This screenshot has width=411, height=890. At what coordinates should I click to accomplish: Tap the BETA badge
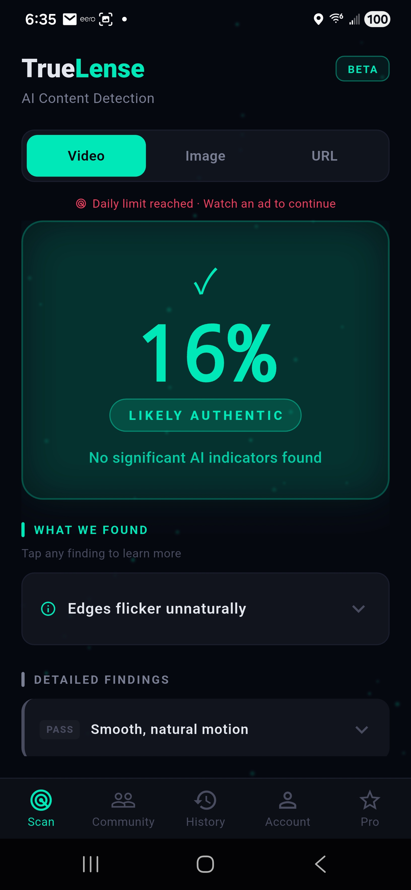(362, 69)
